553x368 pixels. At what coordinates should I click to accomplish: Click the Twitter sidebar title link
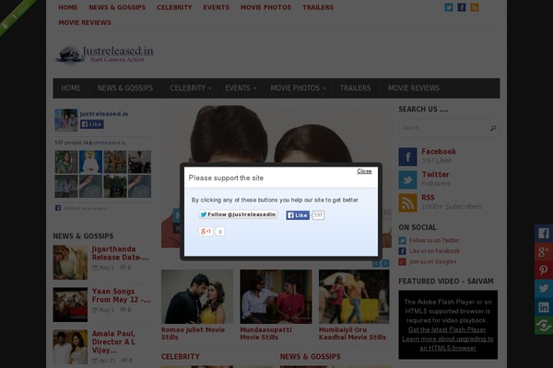436,175
